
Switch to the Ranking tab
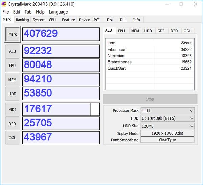coord(22,20)
